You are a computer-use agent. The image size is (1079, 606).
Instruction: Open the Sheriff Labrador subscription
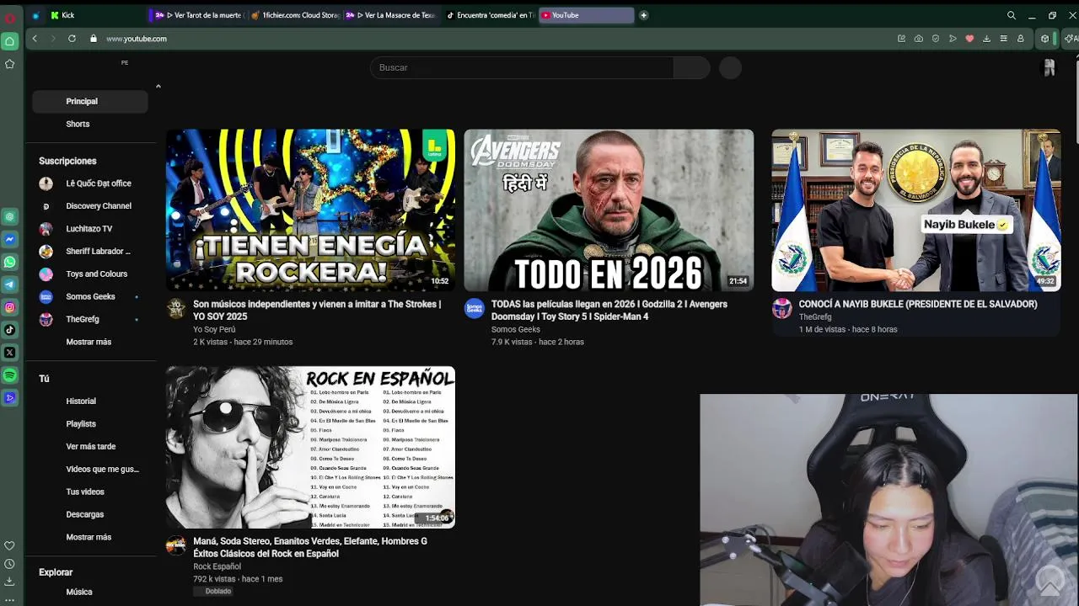click(x=90, y=252)
